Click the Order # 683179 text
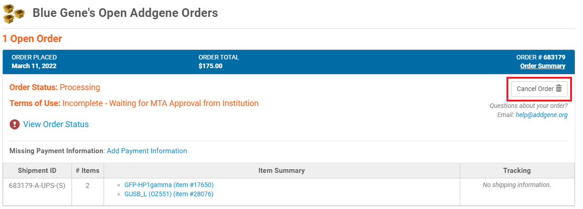Viewport: 583px width, 209px height. click(541, 57)
